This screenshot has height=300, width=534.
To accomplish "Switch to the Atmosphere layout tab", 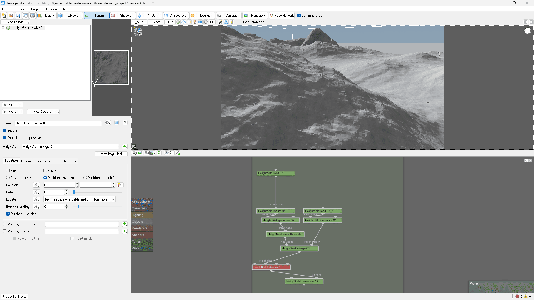I will point(175,16).
